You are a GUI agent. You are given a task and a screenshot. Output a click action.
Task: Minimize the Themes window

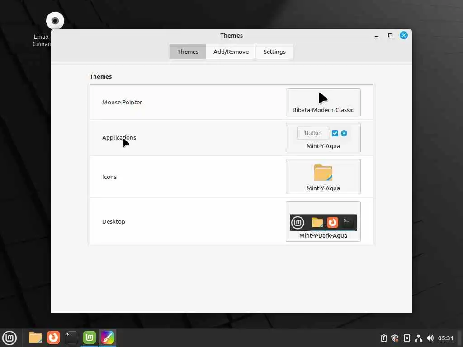pyautogui.click(x=377, y=36)
